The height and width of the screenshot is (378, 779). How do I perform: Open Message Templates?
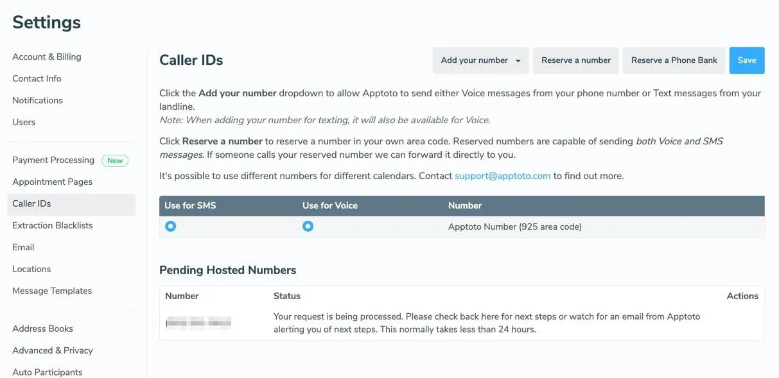click(x=51, y=291)
